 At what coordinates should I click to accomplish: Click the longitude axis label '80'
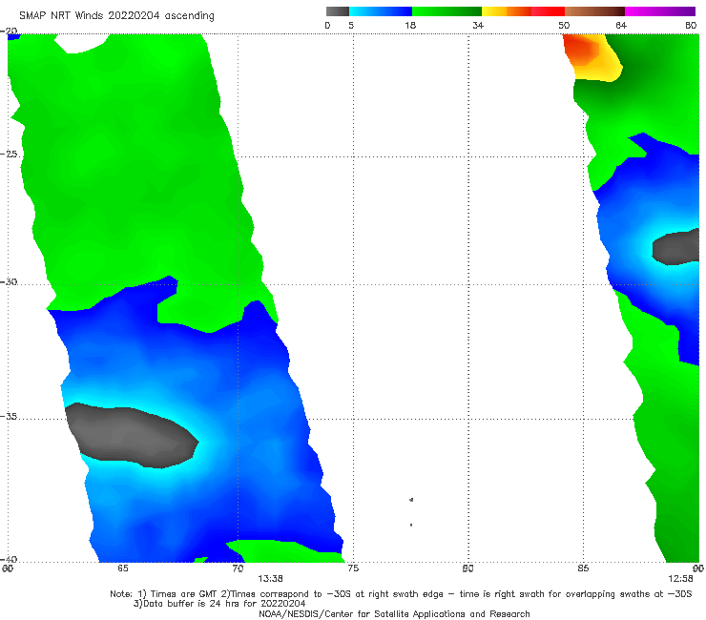467,568
